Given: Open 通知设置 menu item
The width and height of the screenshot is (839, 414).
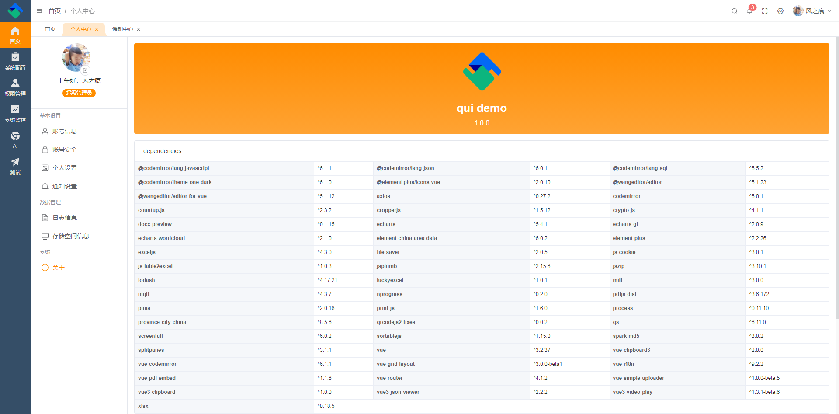Looking at the screenshot, I should coord(79,186).
